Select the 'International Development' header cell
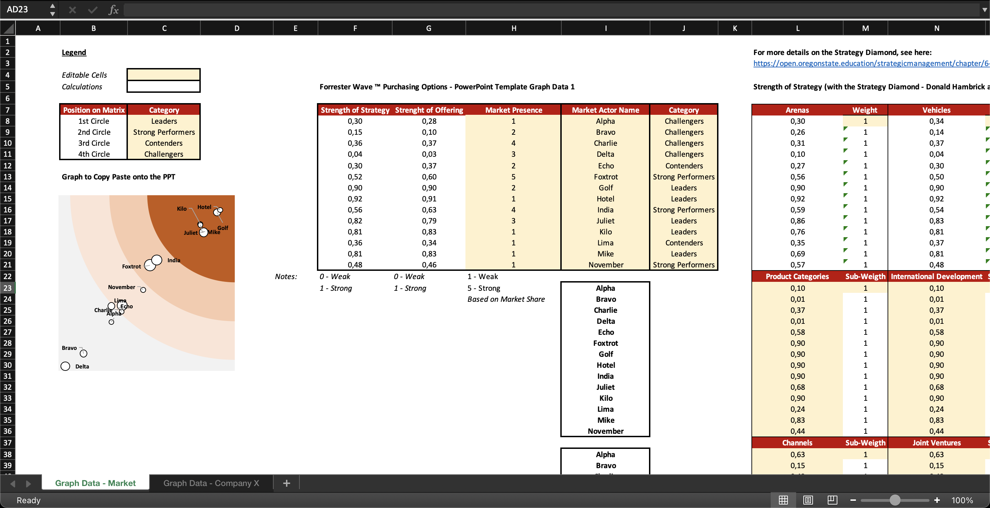The height and width of the screenshot is (508, 990). tap(937, 276)
